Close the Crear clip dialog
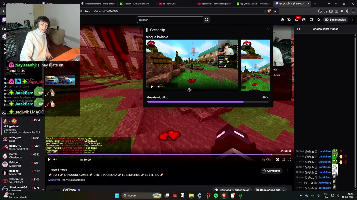357x200 pixels. (x=268, y=29)
